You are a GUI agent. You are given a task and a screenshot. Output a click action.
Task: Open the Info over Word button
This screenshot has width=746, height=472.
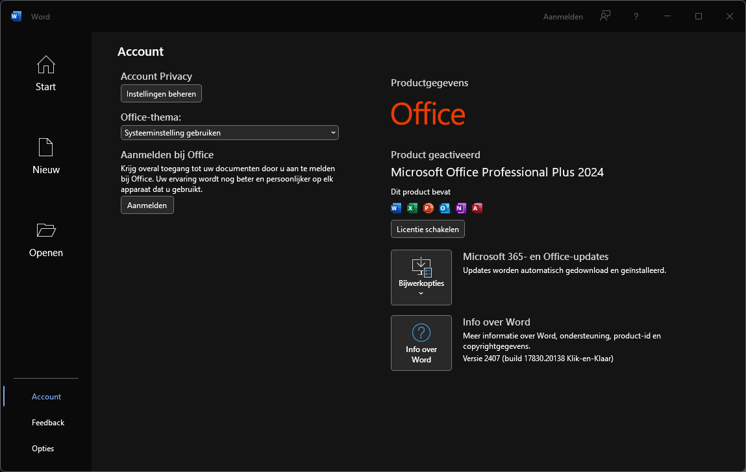(421, 343)
